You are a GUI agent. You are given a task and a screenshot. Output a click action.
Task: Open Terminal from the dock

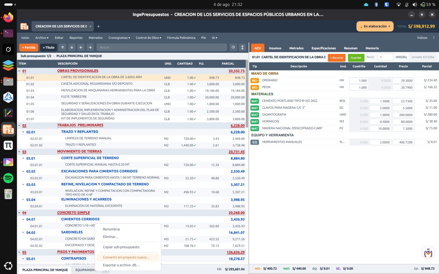click(8, 33)
